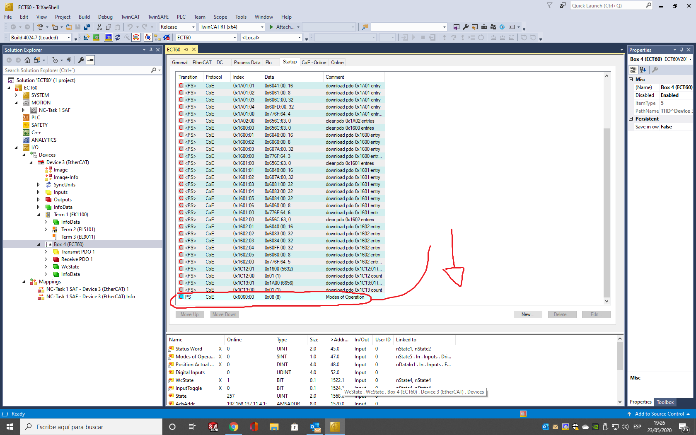This screenshot has width=696, height=435.
Task: Click the Save All disks icon
Action: [87, 27]
